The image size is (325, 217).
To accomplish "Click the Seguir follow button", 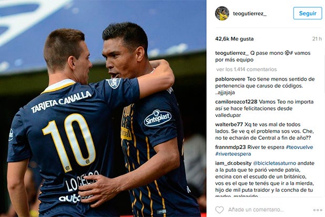I will [308, 13].
